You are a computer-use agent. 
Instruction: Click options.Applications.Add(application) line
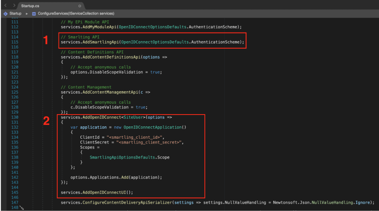click(116, 177)
